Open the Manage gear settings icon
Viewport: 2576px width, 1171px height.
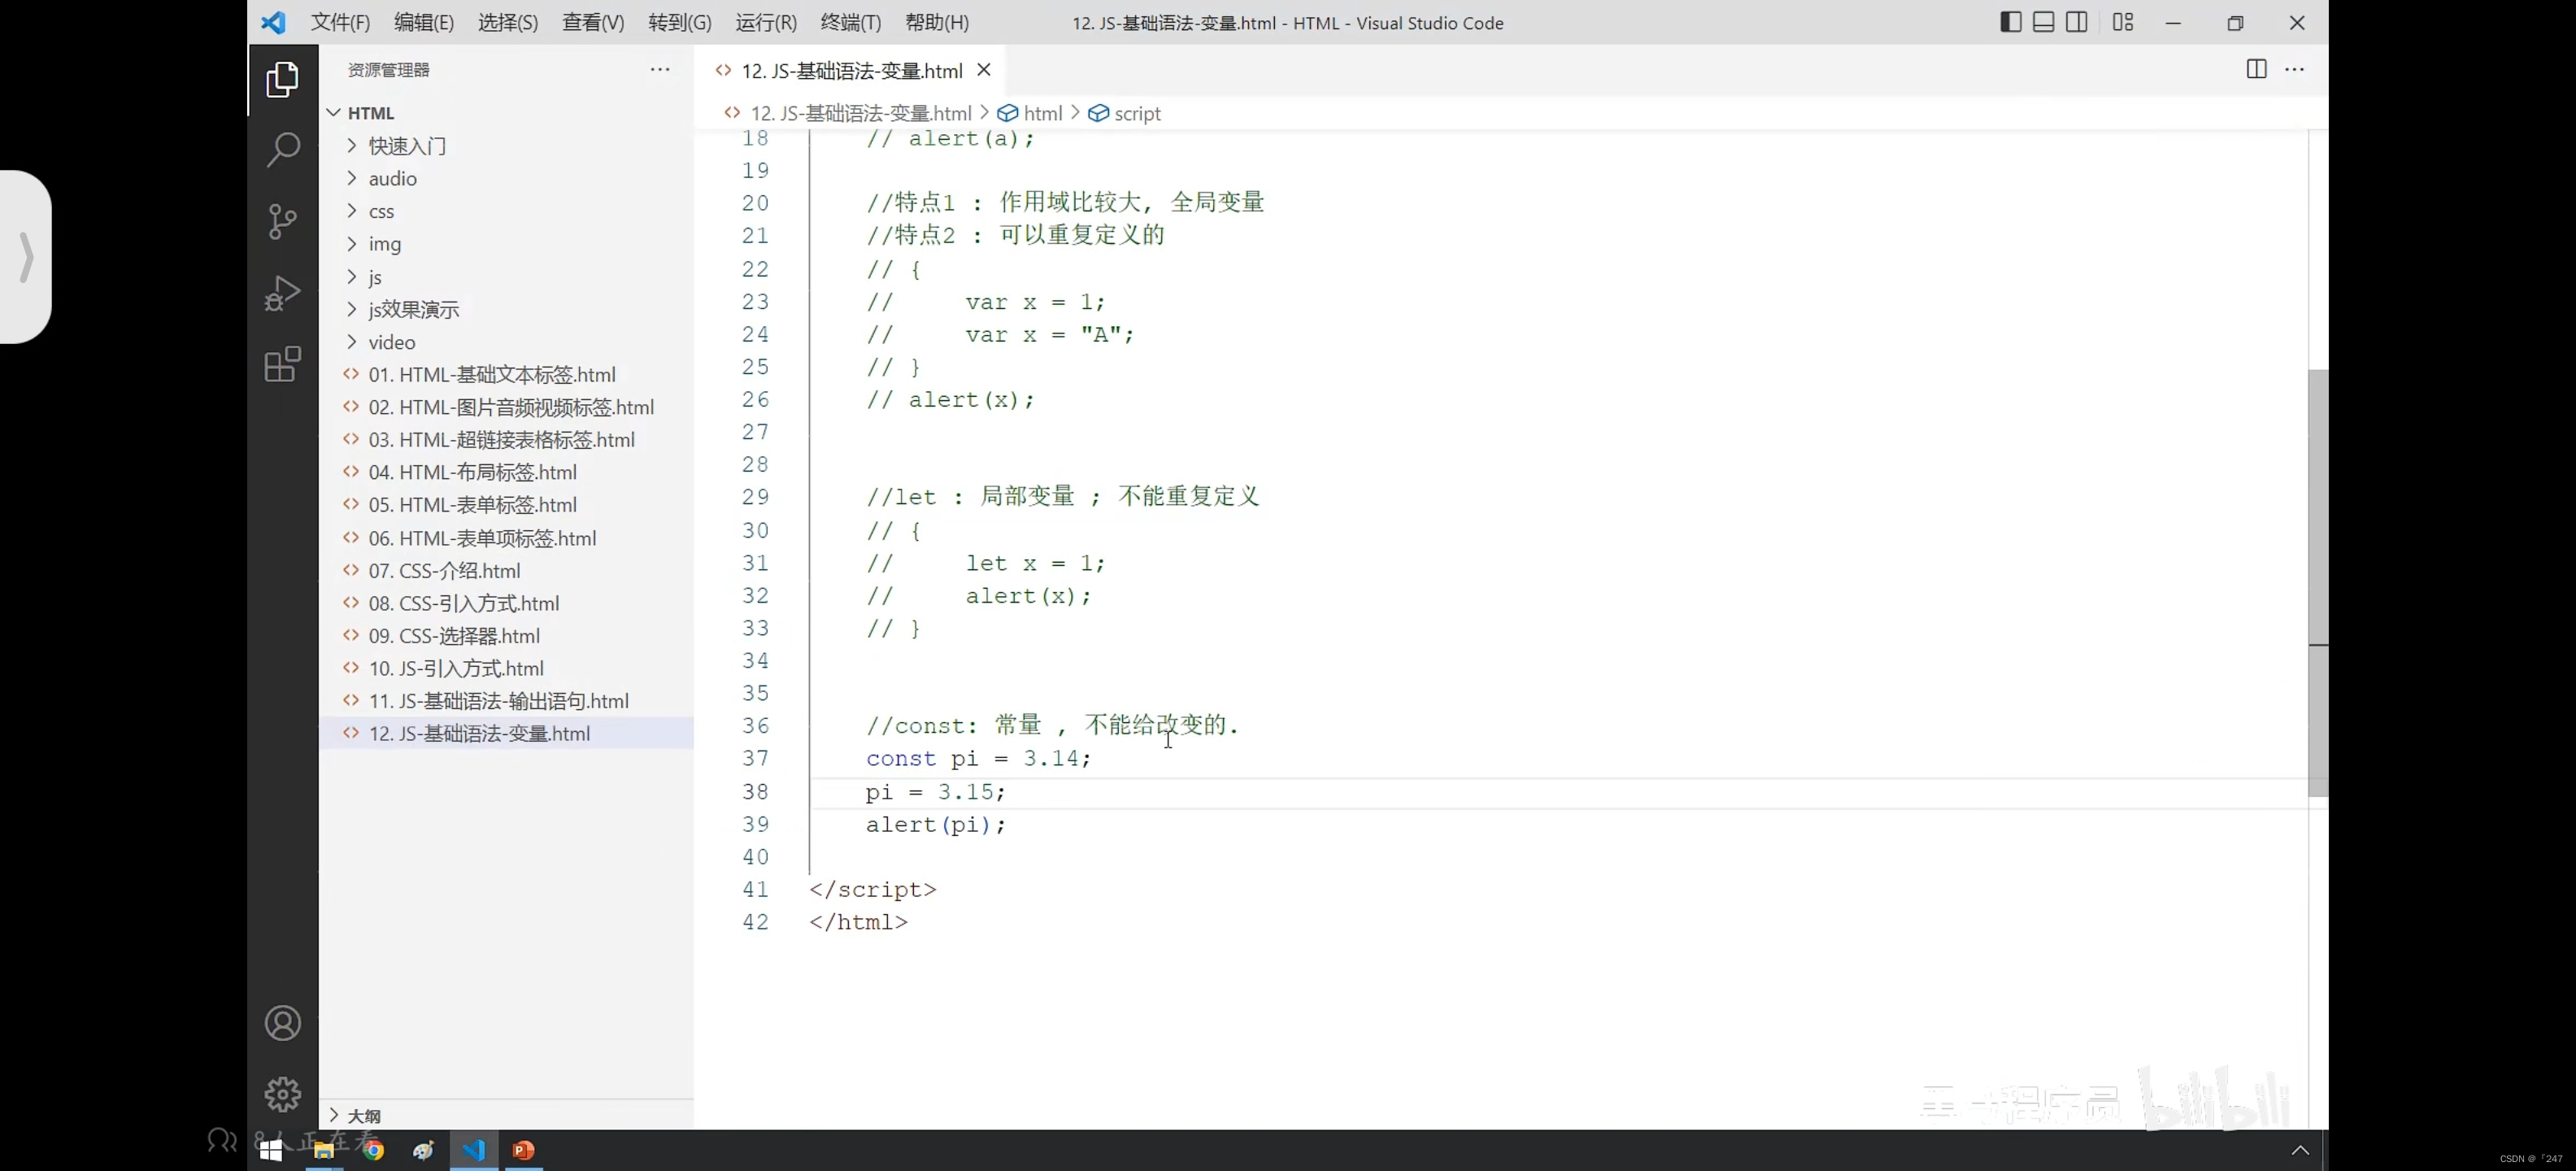(x=283, y=1094)
